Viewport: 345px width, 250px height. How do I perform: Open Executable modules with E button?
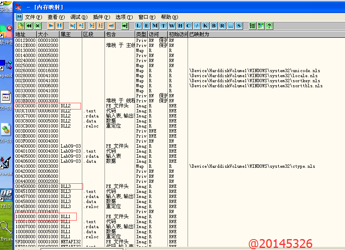coord(146,26)
